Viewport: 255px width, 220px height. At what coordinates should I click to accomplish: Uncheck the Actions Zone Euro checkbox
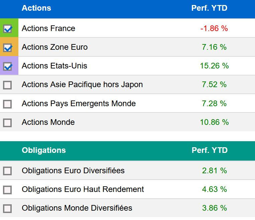tap(7, 47)
